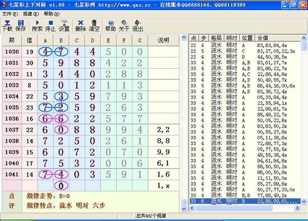Click the down arrow of the rule list scrollbar
This screenshot has width=308, height=221.
[x=304, y=201]
